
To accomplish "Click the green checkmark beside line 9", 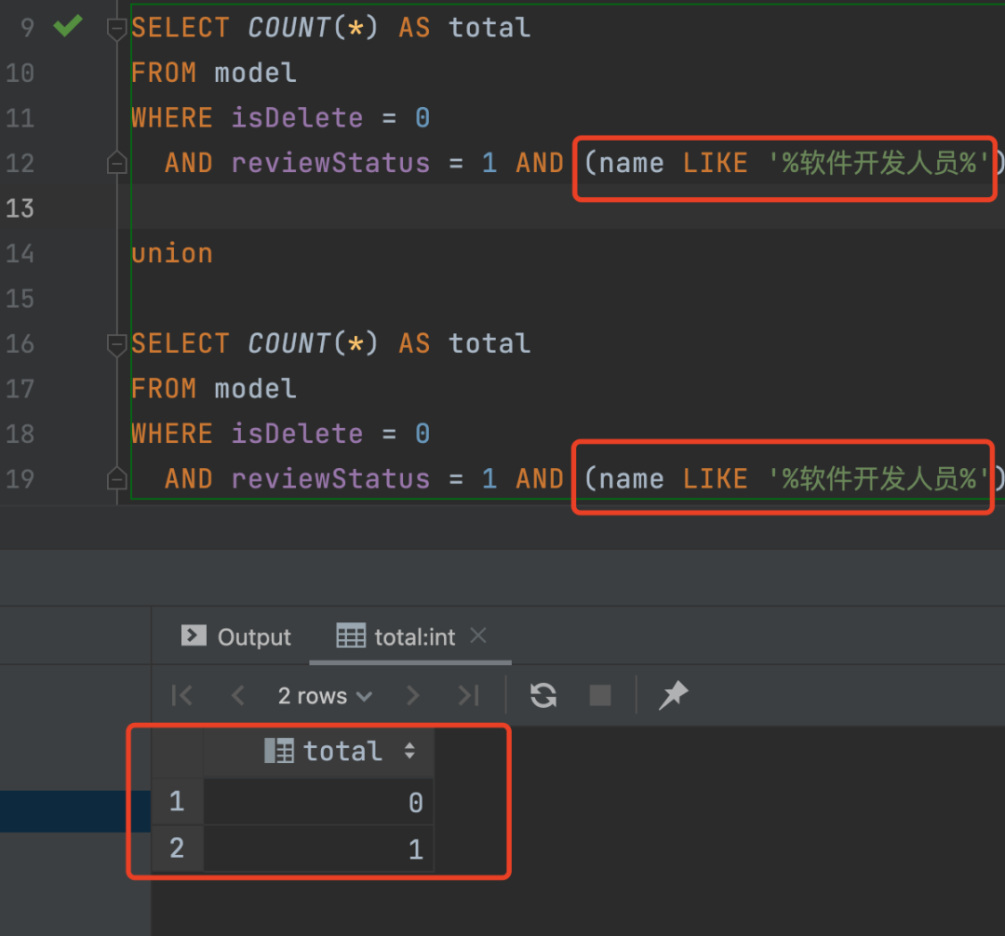I will point(67,27).
